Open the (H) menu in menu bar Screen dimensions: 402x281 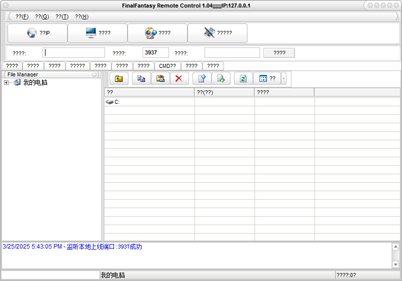point(81,16)
